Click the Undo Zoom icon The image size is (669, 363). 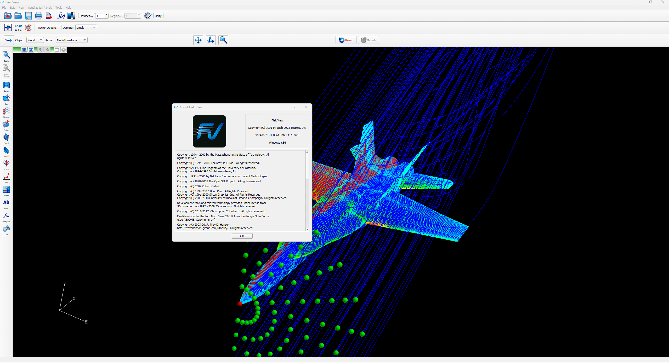pos(6,71)
